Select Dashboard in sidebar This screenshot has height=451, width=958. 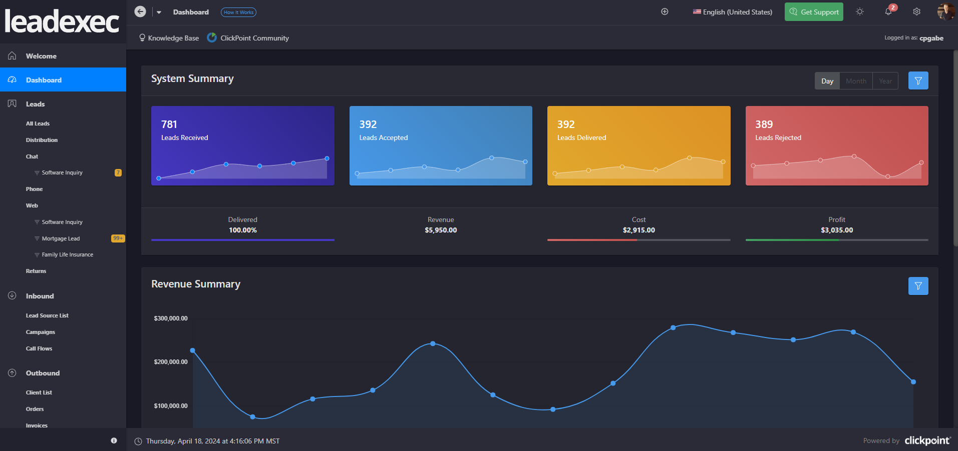tap(63, 79)
